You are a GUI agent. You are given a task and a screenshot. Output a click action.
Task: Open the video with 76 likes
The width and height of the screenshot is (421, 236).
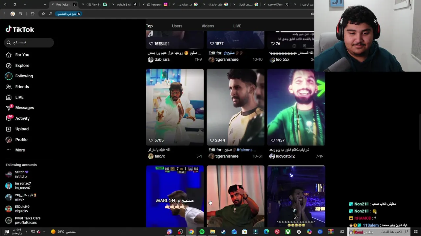pyautogui.click(x=291, y=40)
